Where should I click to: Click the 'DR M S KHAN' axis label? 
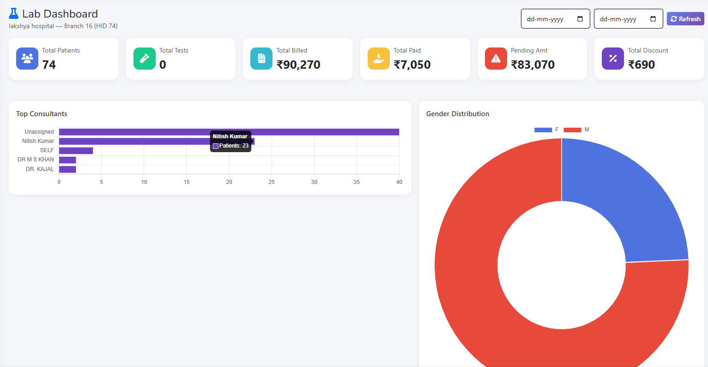pyautogui.click(x=36, y=160)
